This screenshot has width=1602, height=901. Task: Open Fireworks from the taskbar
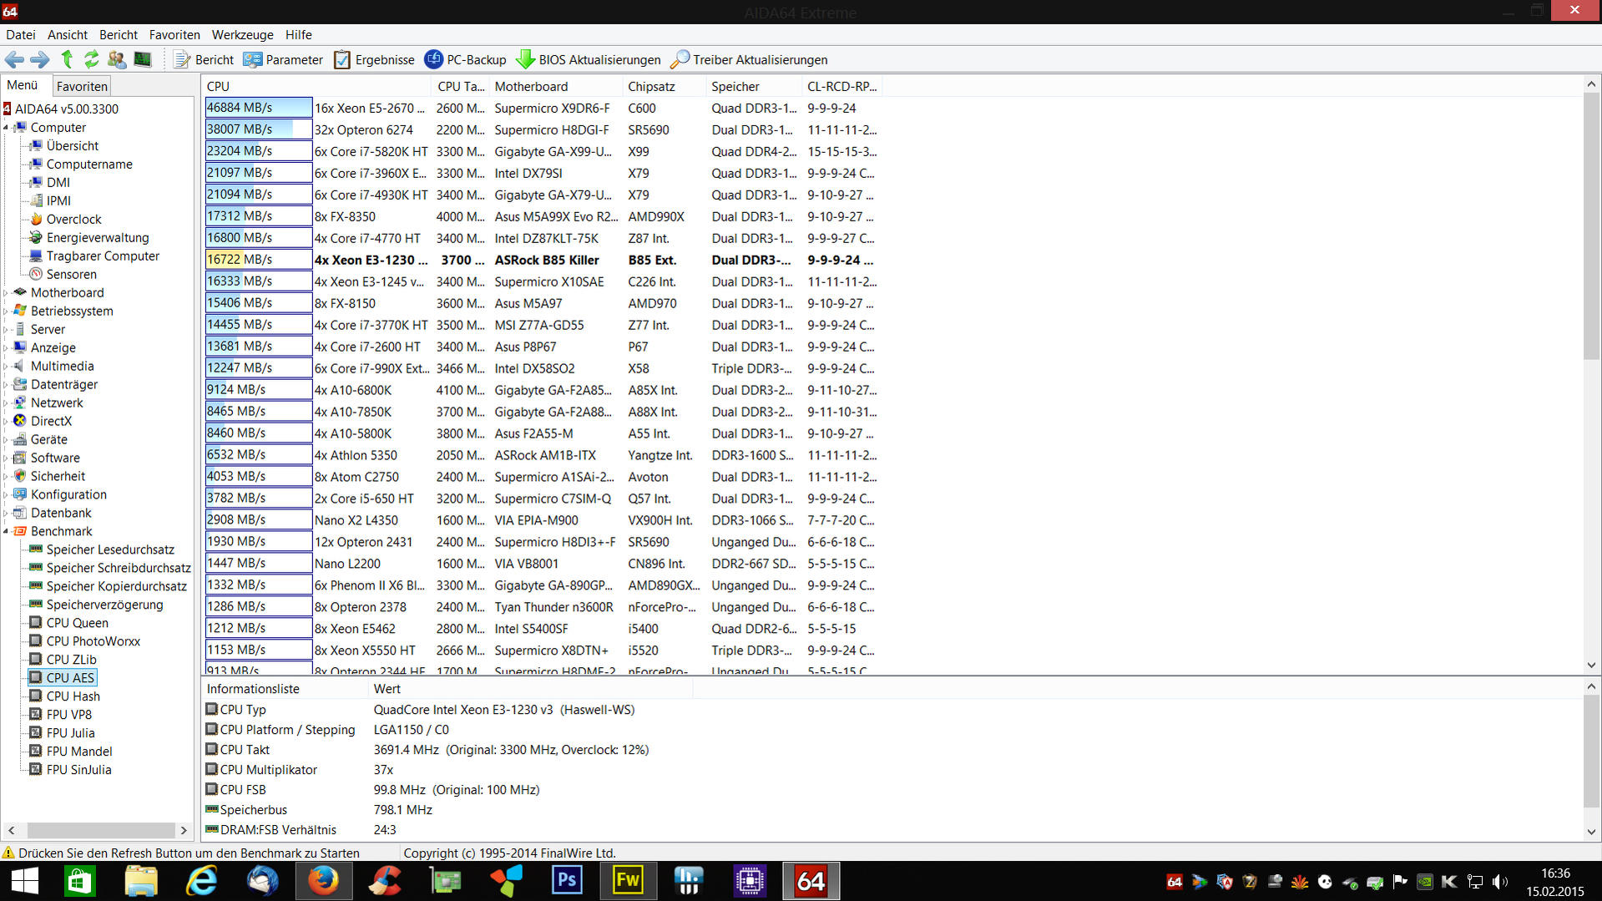coord(627,881)
